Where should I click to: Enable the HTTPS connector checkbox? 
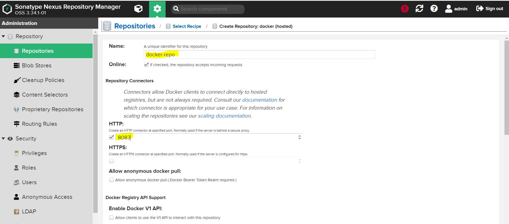tap(112, 161)
